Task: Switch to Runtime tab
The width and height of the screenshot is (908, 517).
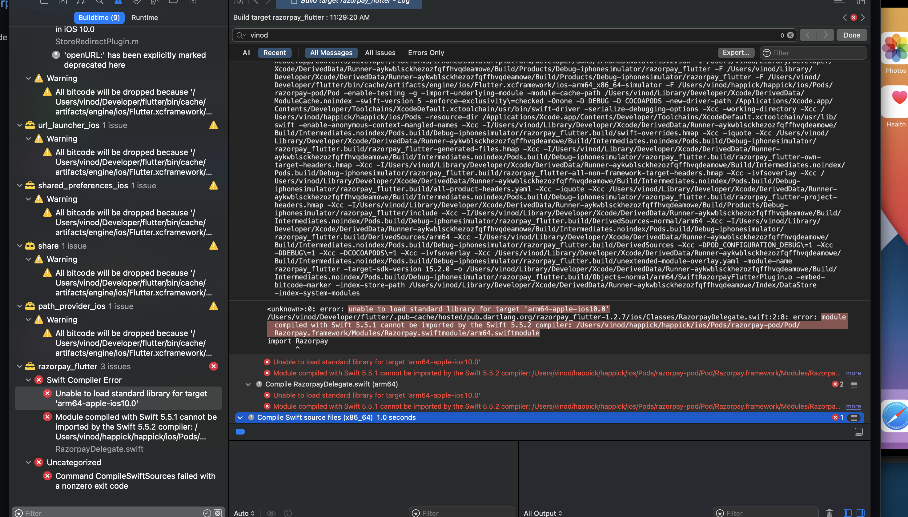Action: tap(145, 18)
